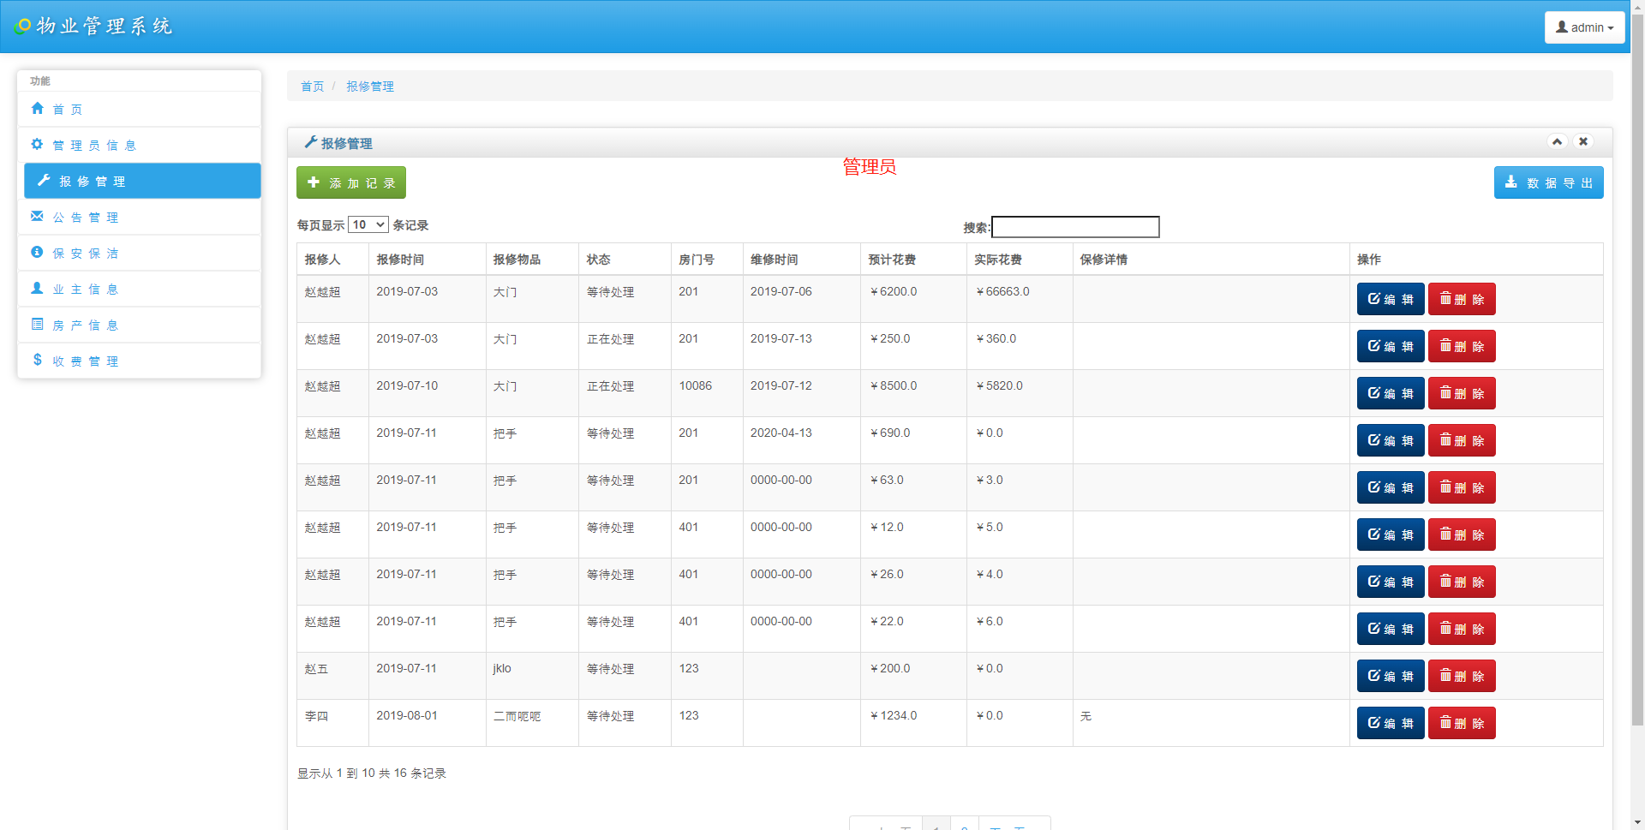Edit the record dated 2020-04-13

pyautogui.click(x=1391, y=440)
